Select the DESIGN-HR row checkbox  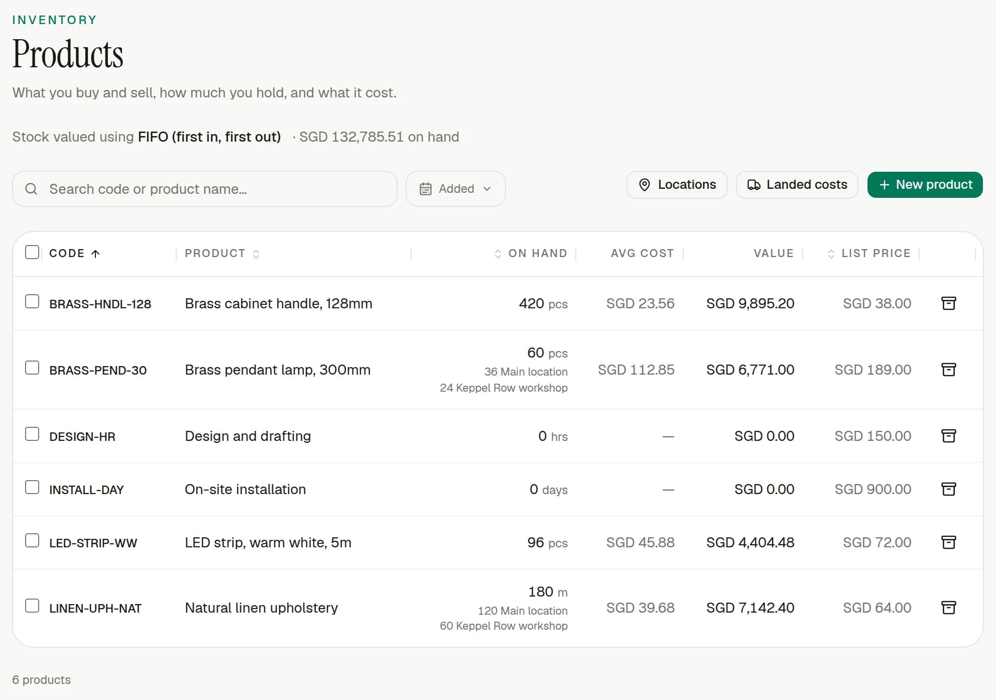[x=32, y=434]
